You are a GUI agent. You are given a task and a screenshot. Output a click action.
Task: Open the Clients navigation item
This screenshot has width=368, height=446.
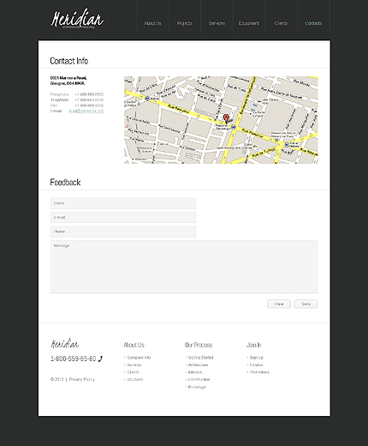(281, 23)
